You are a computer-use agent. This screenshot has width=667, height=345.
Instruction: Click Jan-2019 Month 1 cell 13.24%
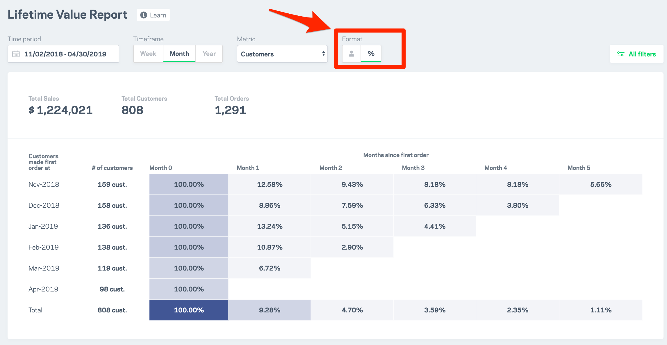270,226
